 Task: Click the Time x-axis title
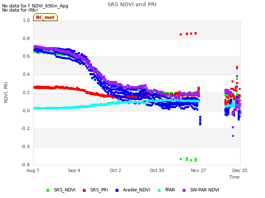tap(234, 177)
